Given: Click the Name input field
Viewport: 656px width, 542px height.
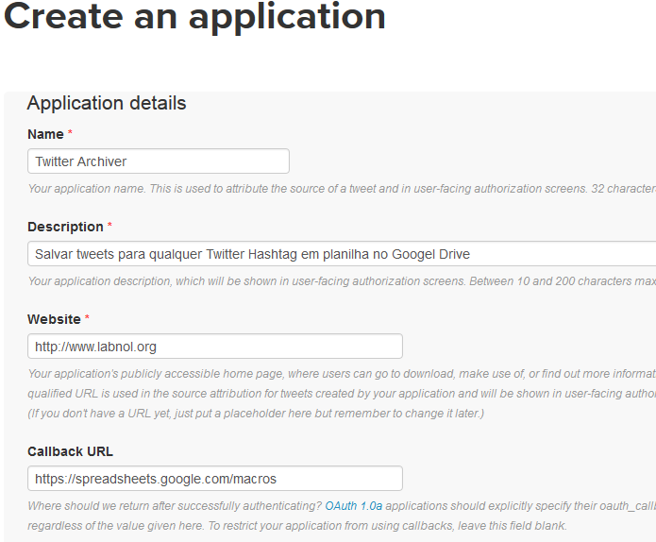Looking at the screenshot, I should 159,161.
